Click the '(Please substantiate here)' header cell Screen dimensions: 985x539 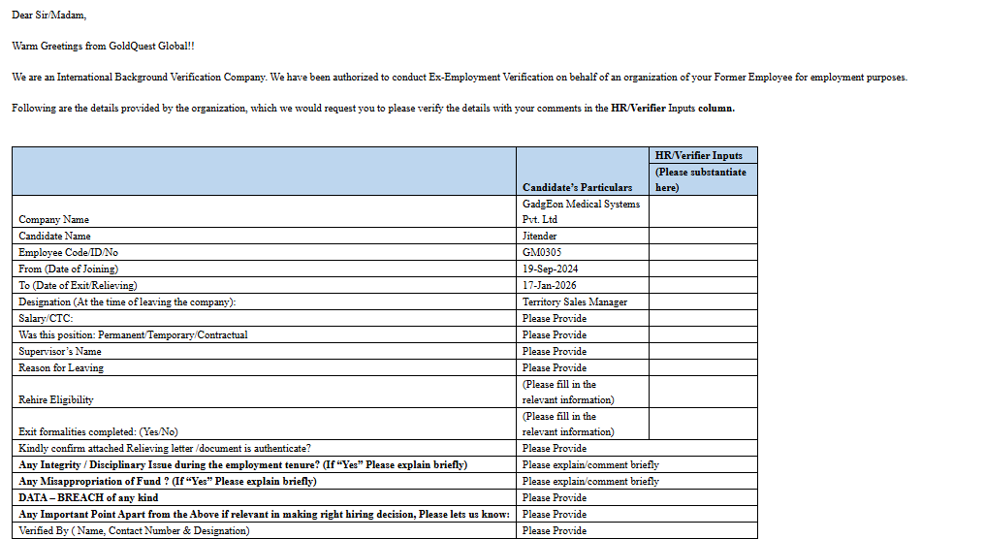[703, 179]
